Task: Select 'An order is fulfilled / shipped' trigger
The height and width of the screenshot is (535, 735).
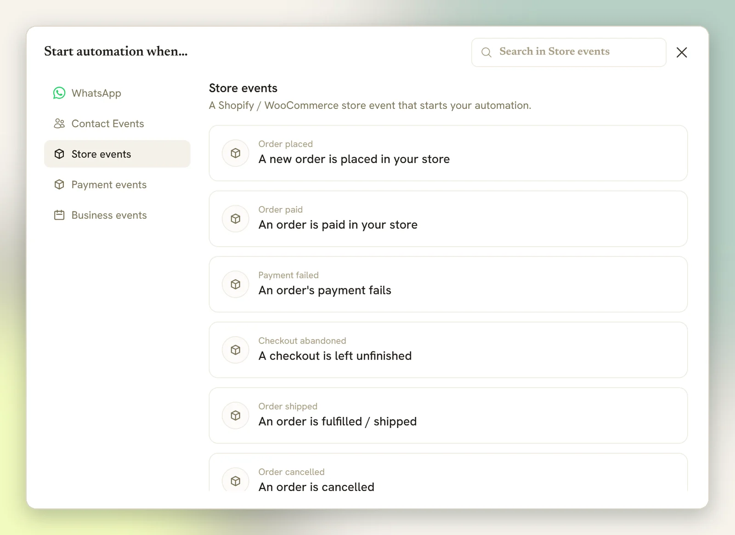Action: tap(448, 416)
